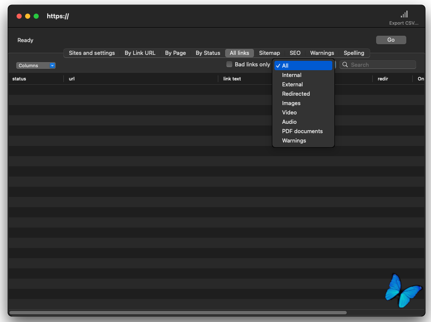The image size is (431, 322).
Task: Select PDF documents filter option
Action: pyautogui.click(x=302, y=131)
